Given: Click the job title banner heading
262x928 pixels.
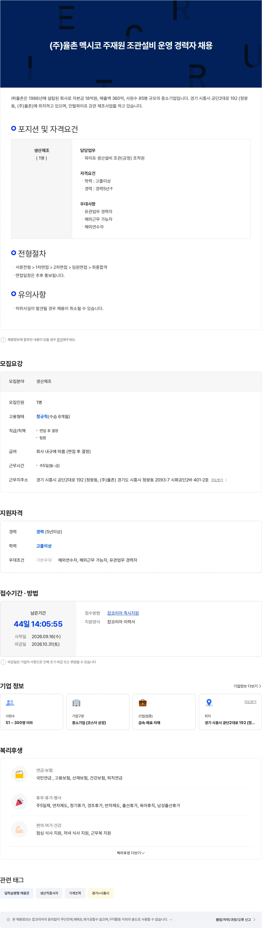Looking at the screenshot, I should coord(131,45).
